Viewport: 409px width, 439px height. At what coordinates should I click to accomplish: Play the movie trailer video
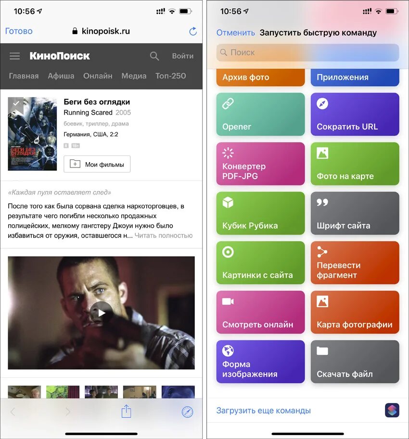point(101,313)
